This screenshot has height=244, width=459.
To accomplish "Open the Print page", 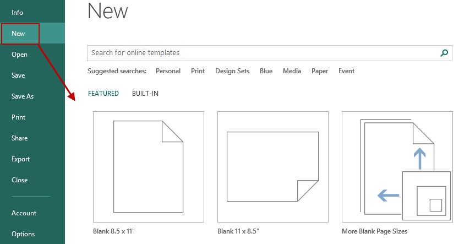I will click(19, 117).
